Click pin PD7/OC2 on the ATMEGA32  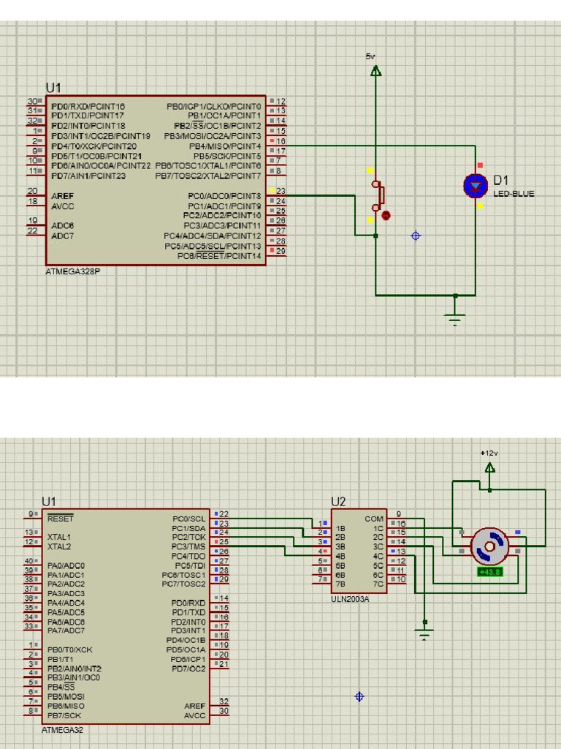click(x=189, y=669)
